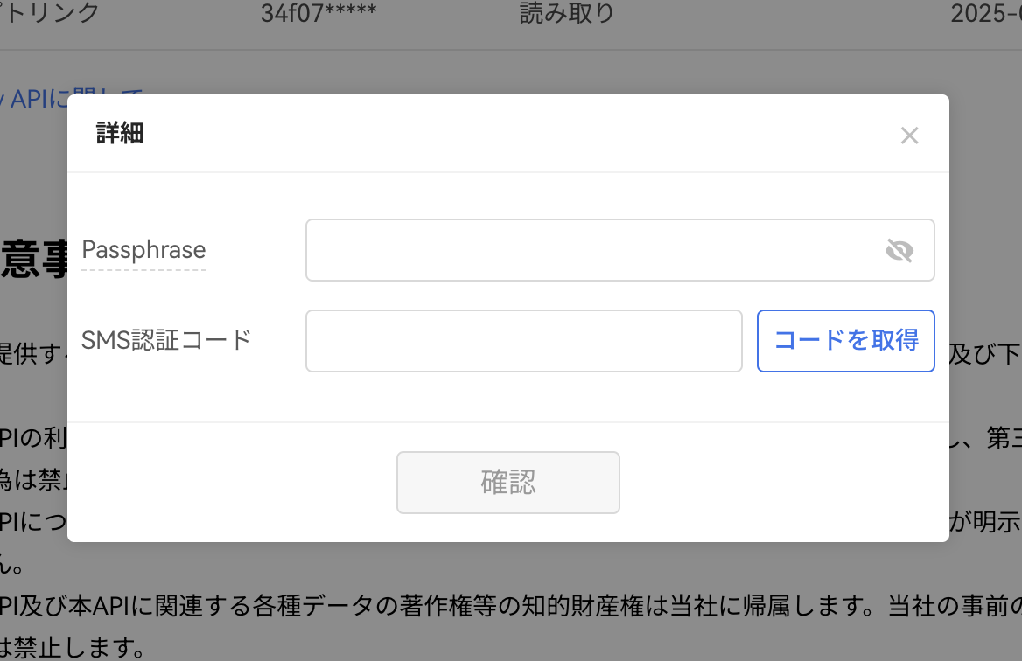Focus the SMS認証コード input field
The width and height of the screenshot is (1022, 661).
pyautogui.click(x=524, y=341)
